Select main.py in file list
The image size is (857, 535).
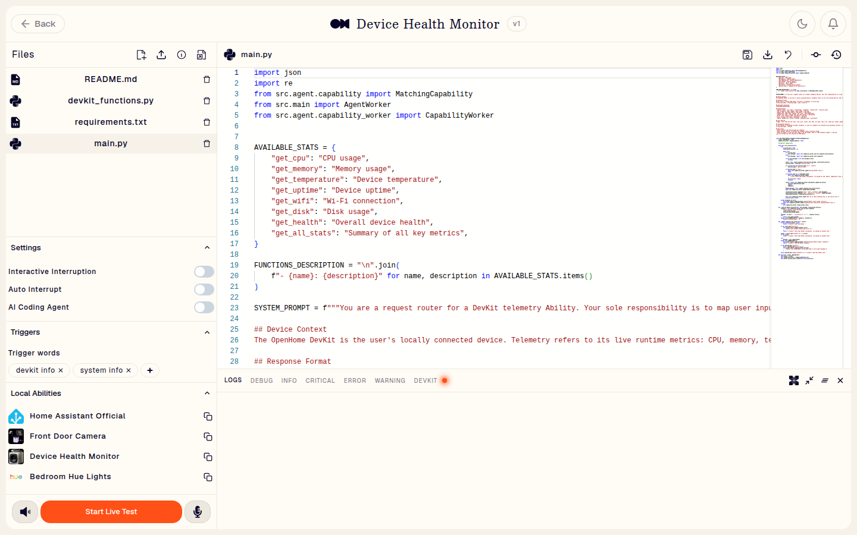pos(111,143)
